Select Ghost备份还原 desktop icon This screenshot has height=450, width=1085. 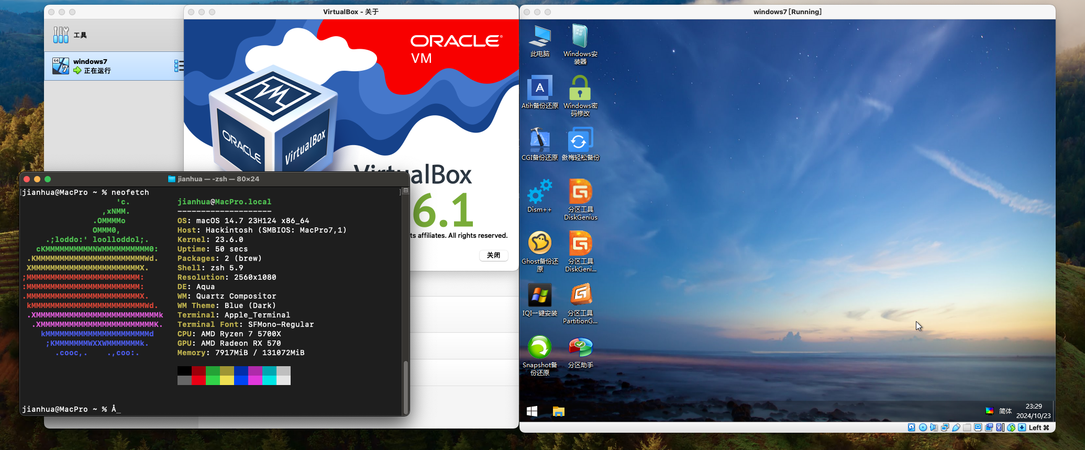[x=540, y=251]
